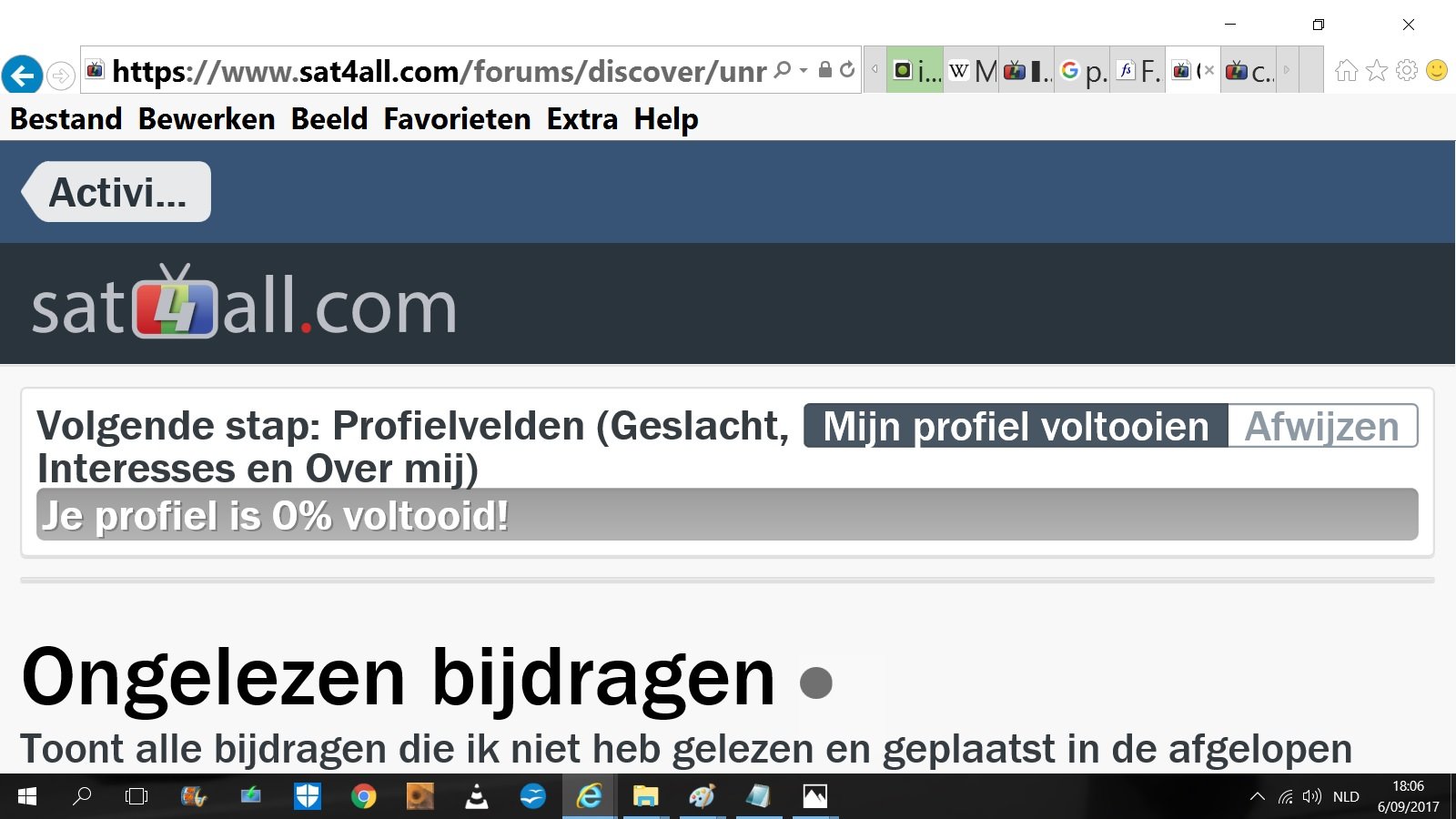Switch to the sat4all 'c..' browser tab
The width and height of the screenshot is (1456, 819).
point(1249,70)
